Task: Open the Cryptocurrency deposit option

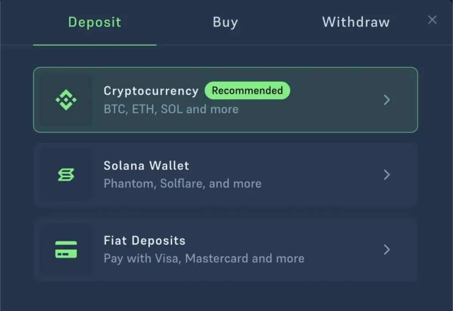Action: tap(226, 100)
